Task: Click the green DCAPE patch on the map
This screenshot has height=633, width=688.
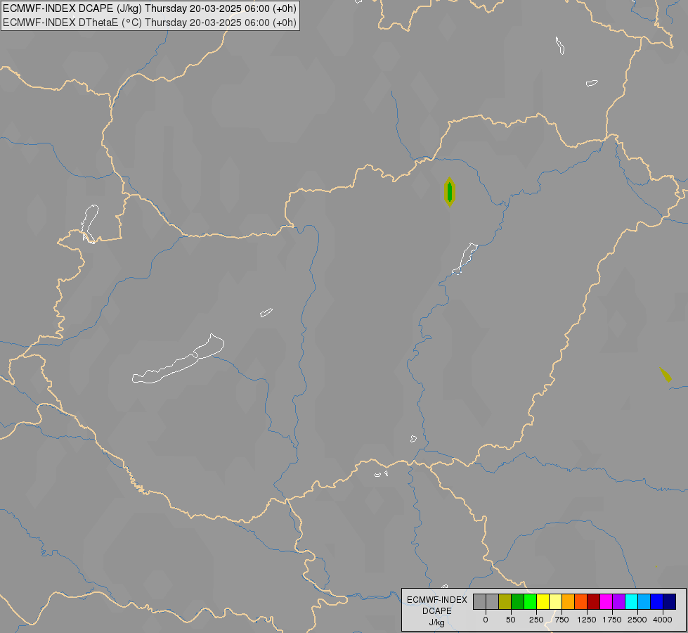Action: (449, 192)
